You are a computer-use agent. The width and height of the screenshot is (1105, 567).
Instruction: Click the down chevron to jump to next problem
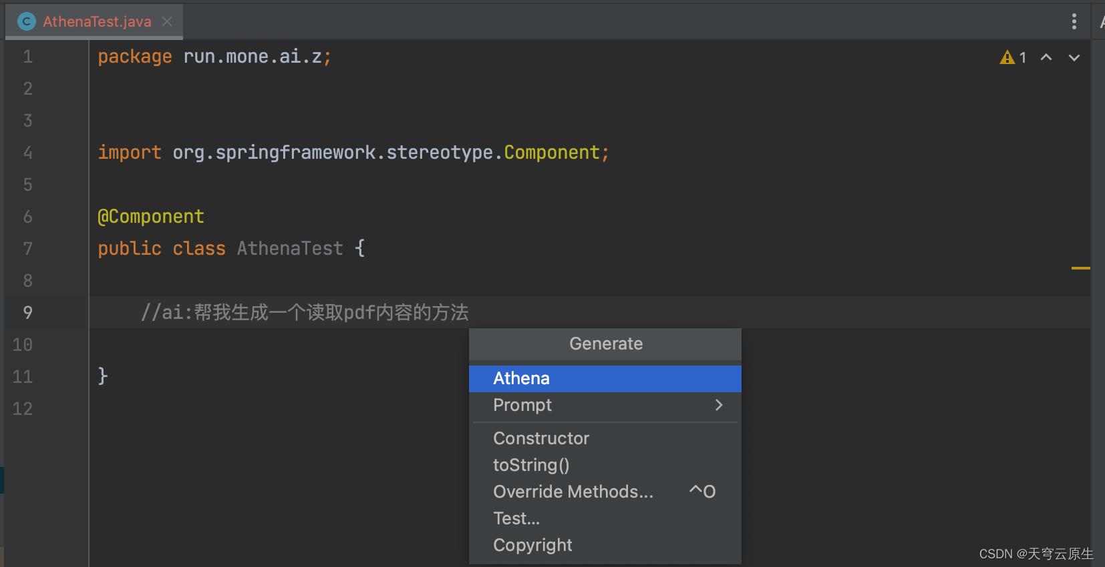point(1073,58)
